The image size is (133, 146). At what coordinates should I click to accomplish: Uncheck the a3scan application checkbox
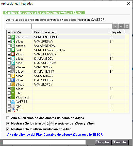tap(9, 67)
